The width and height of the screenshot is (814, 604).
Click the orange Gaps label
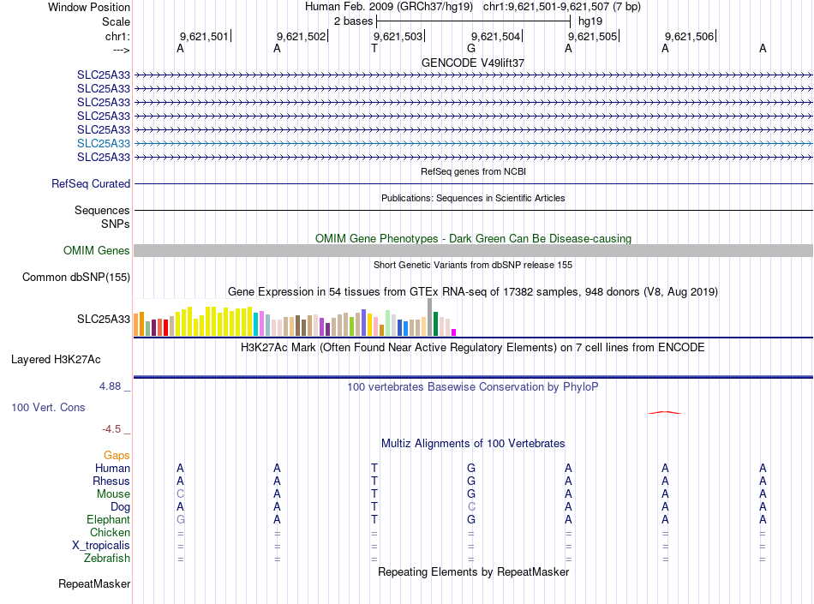pos(117,455)
